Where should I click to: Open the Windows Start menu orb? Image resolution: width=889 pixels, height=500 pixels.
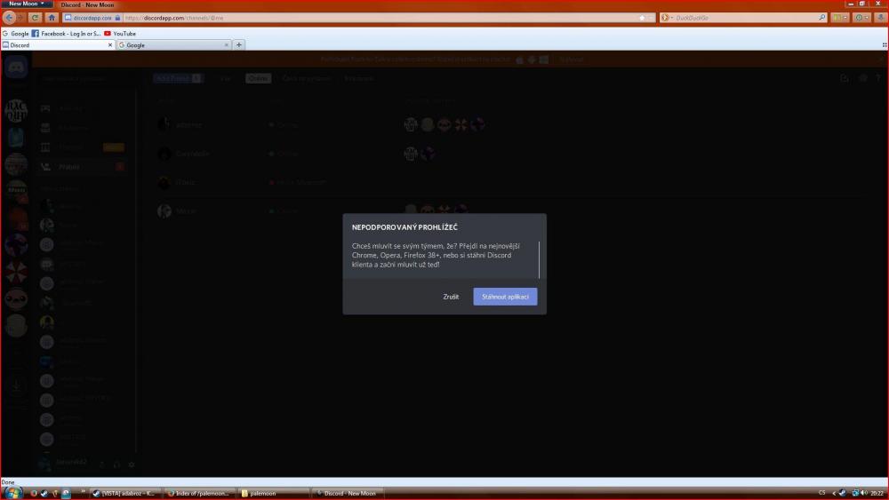(12, 493)
